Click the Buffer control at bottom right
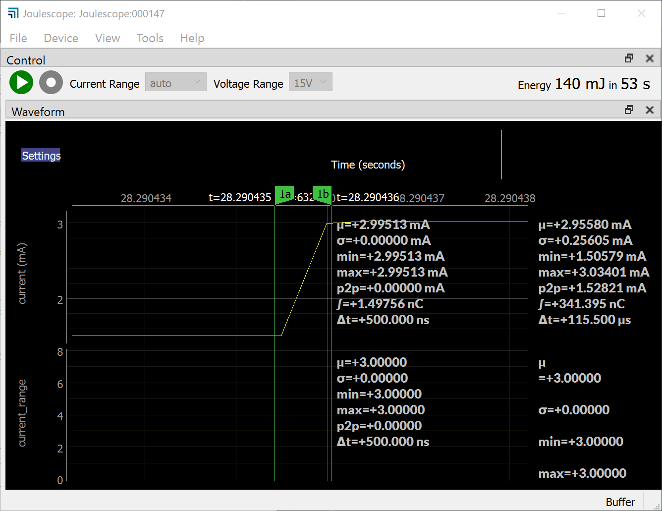This screenshot has width=662, height=511. click(x=620, y=502)
